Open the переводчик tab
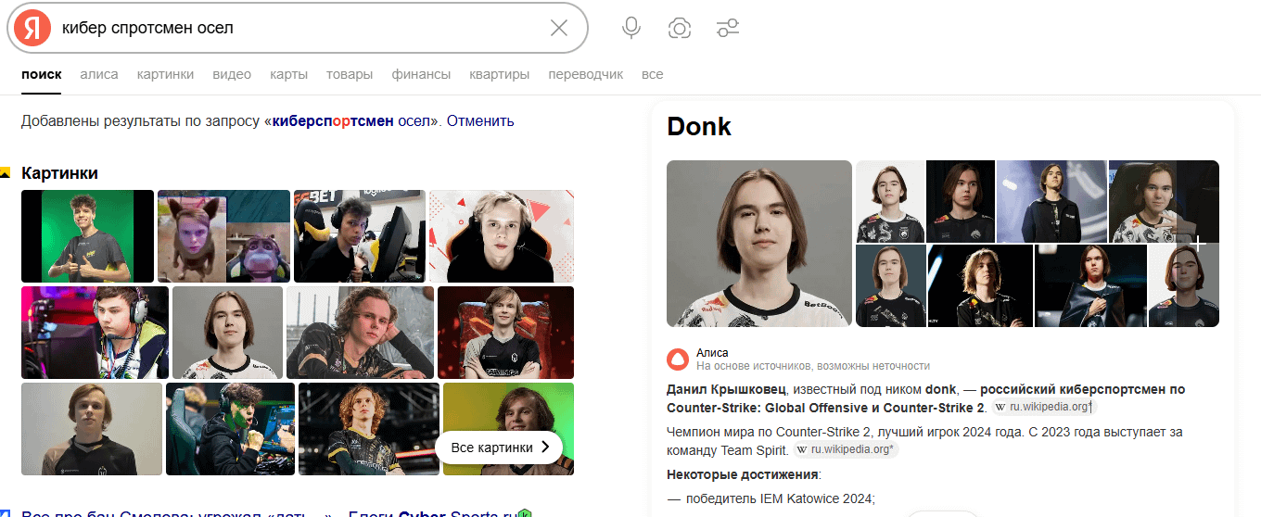Viewport: 1261px width, 517px height. pos(586,74)
